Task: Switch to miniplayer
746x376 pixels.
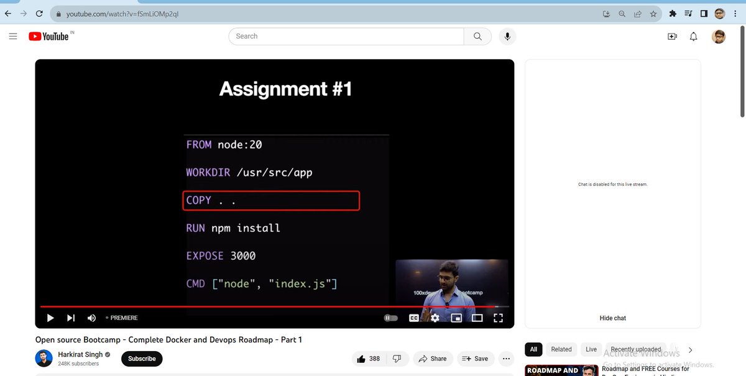Action: click(x=456, y=318)
